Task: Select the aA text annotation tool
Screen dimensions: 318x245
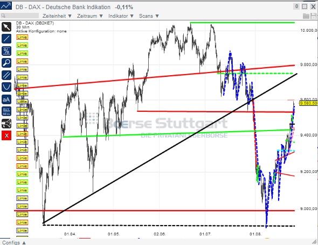Action: (x=6, y=99)
